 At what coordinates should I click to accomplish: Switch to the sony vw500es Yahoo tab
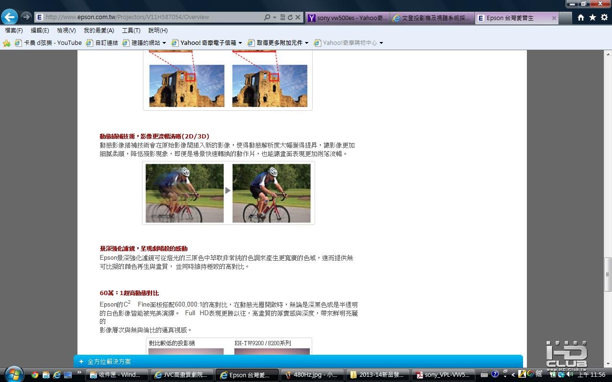point(348,18)
